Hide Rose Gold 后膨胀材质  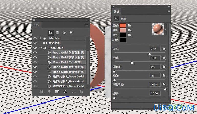click(x=35, y=72)
